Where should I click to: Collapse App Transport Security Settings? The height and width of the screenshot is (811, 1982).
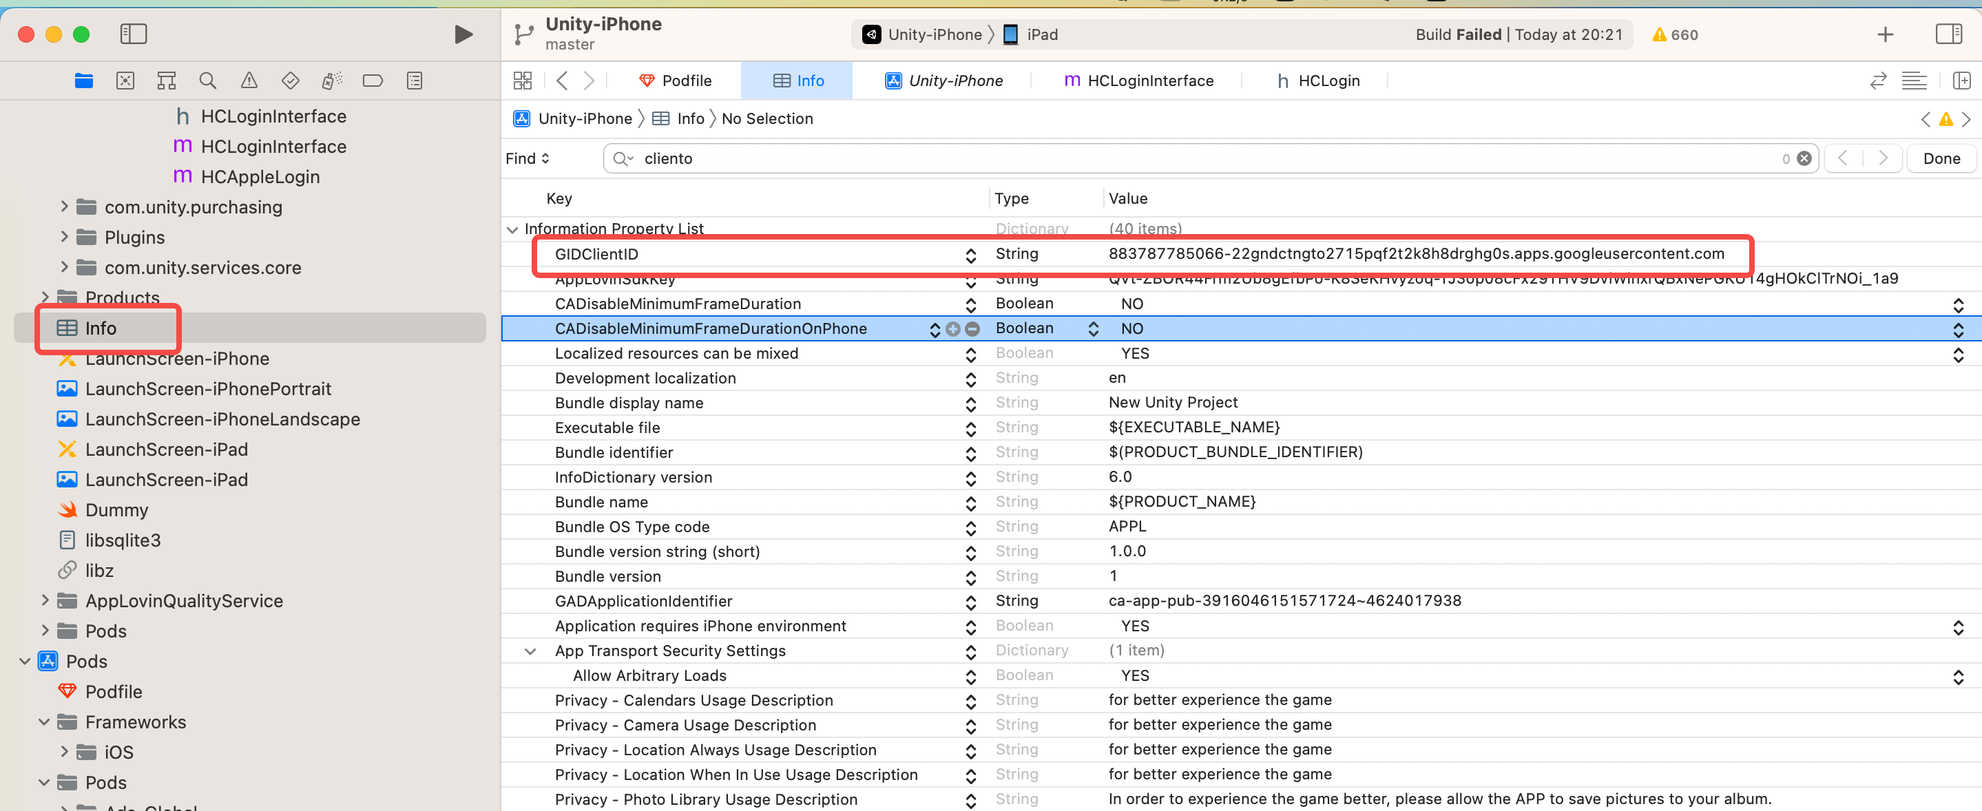click(530, 651)
